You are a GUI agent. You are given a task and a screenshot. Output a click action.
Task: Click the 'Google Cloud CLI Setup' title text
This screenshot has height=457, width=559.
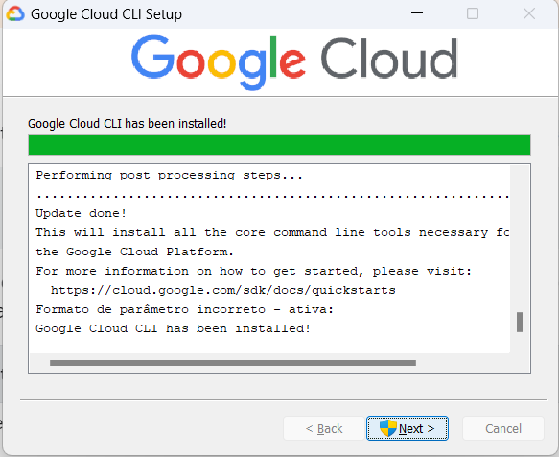click(106, 14)
